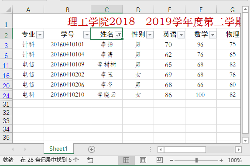Click the name cell 李树树
The image size is (250, 166).
click(106, 65)
